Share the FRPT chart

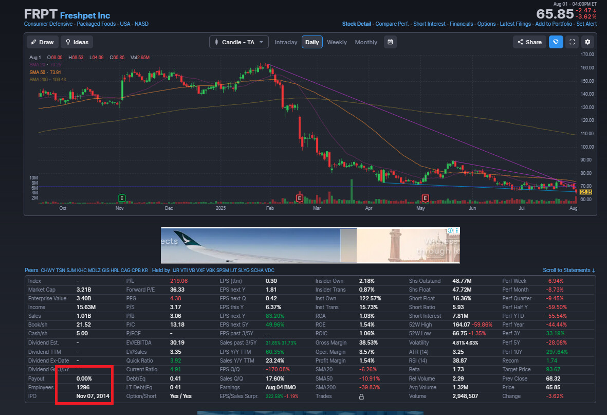pyautogui.click(x=529, y=42)
